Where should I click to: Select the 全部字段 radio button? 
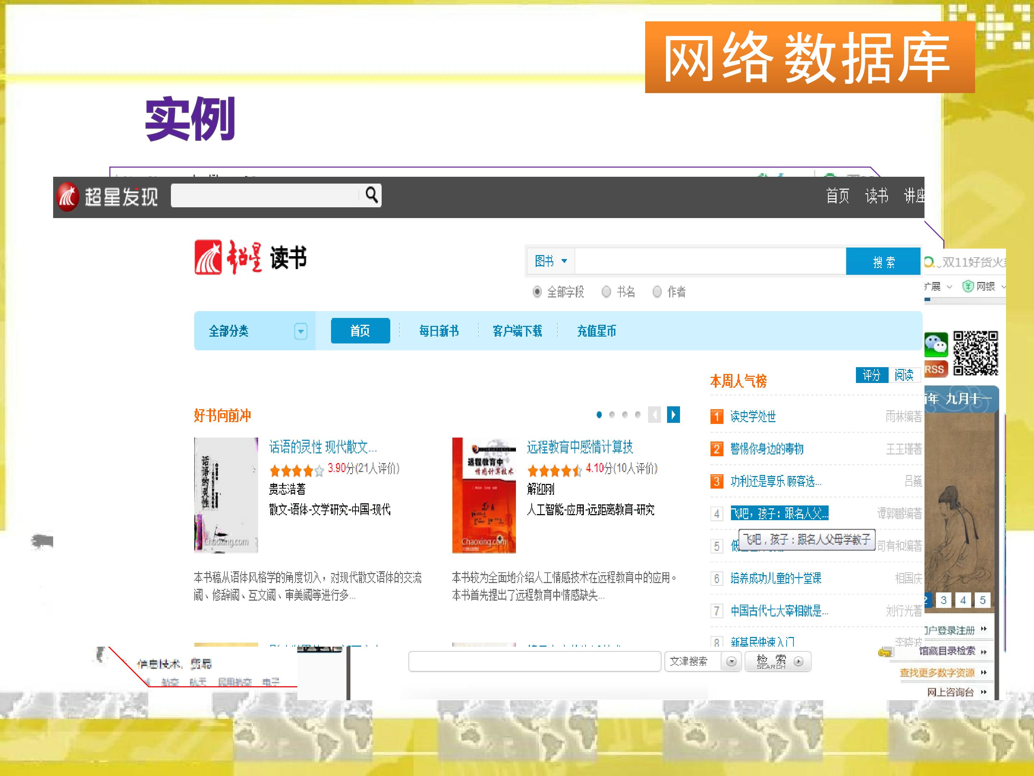pos(537,292)
